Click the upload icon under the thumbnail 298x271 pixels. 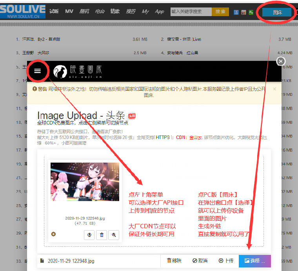89,234
